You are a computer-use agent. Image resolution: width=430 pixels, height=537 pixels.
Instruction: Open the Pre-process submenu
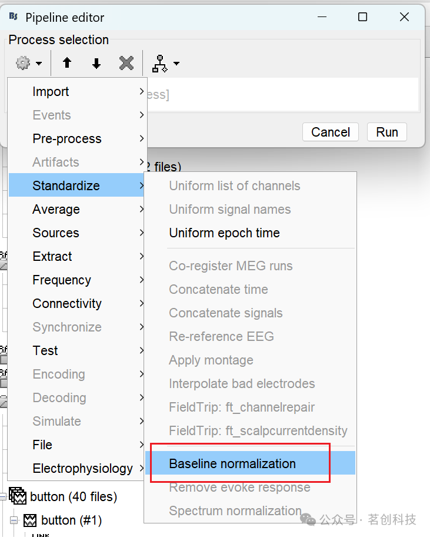pyautogui.click(x=77, y=139)
